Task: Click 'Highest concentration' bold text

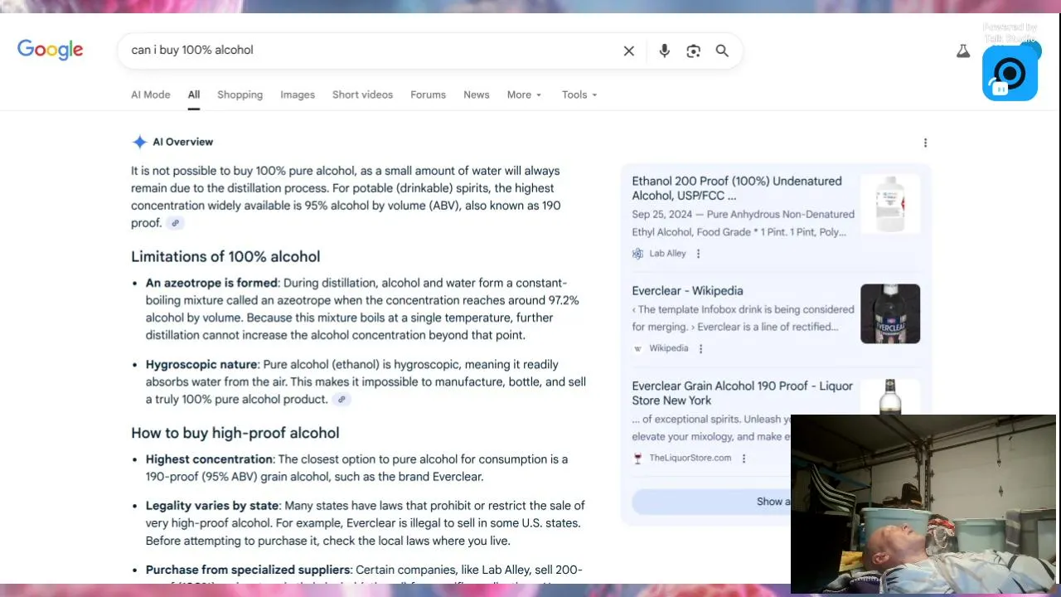Action: click(209, 459)
